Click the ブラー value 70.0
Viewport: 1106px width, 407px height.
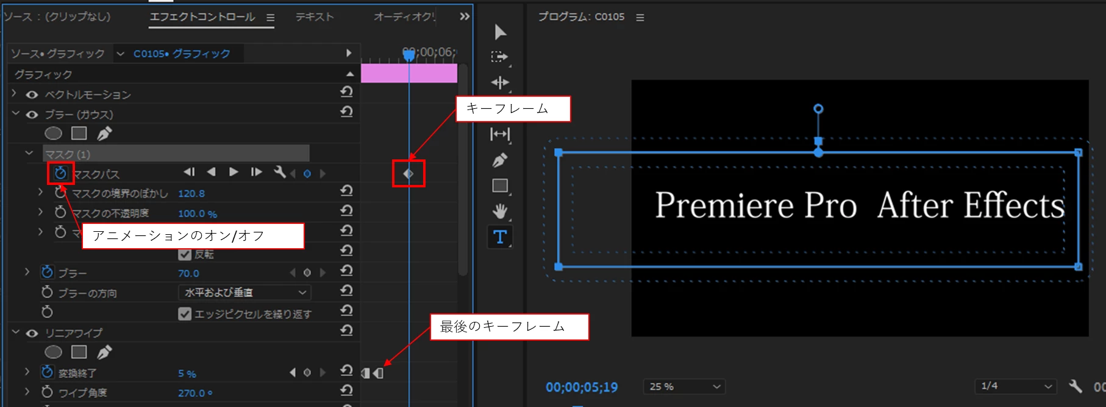188,273
